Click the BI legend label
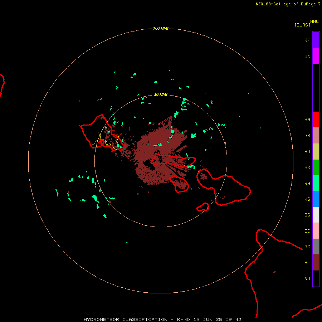 (307, 263)
